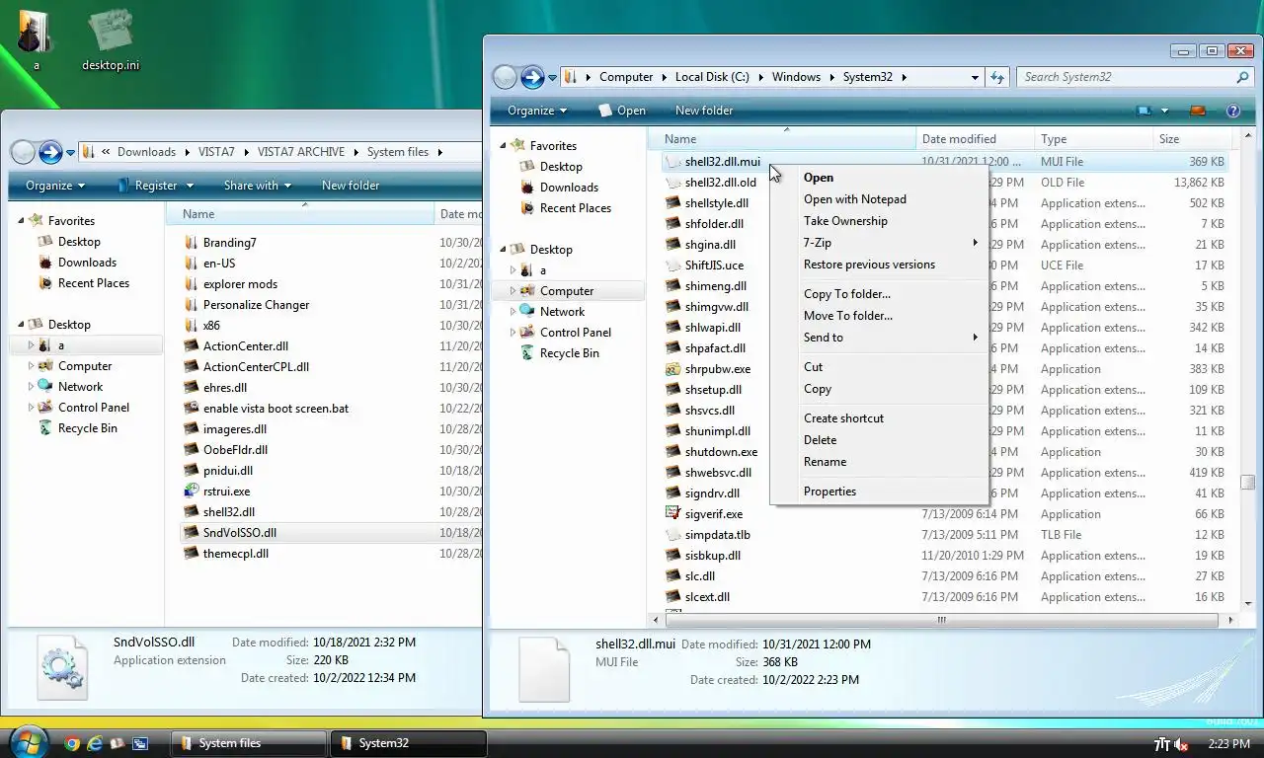1264x758 pixels.
Task: Click the Branding7 folder icon
Action: click(x=192, y=243)
